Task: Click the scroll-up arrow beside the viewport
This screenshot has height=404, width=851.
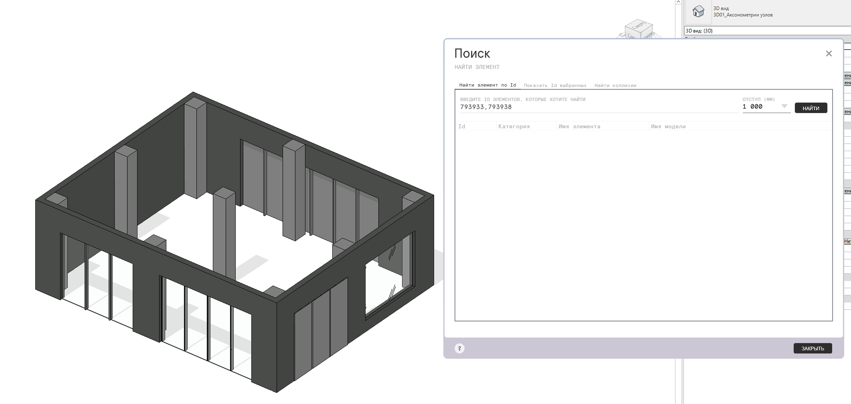Action: [x=678, y=2]
